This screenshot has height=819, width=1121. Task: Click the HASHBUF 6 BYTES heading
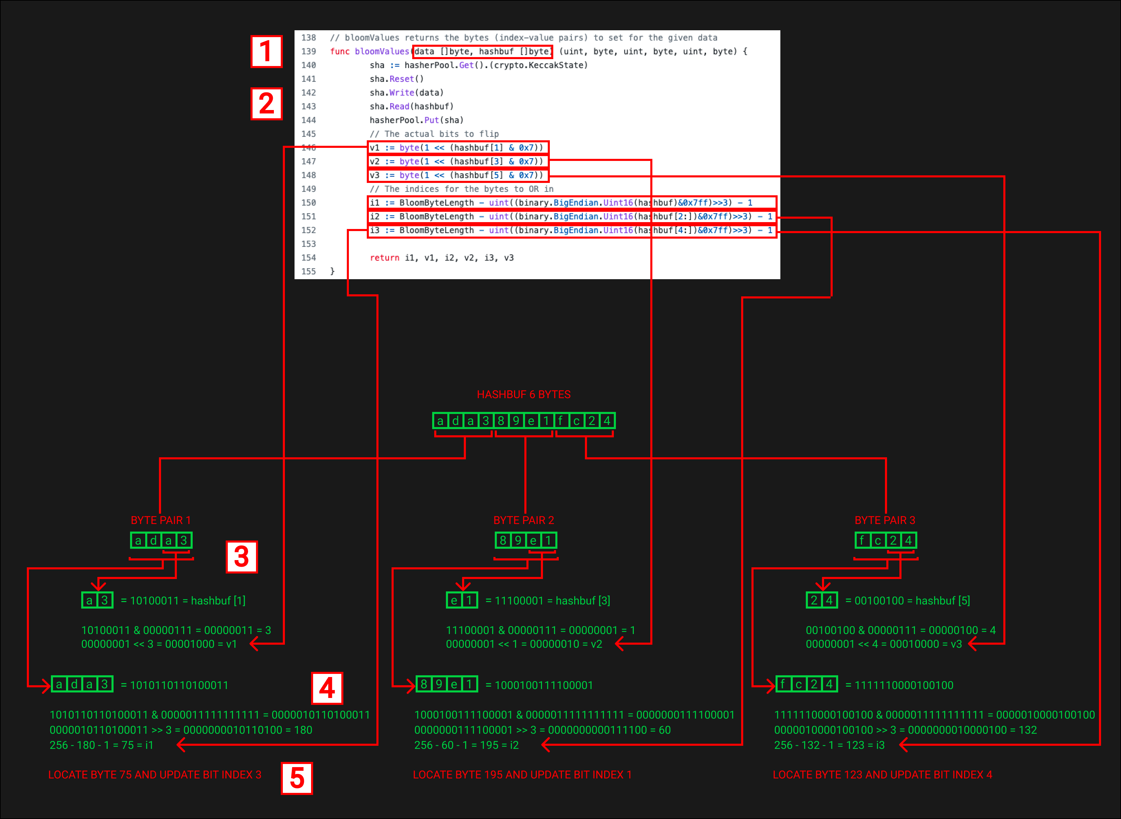[x=523, y=395]
